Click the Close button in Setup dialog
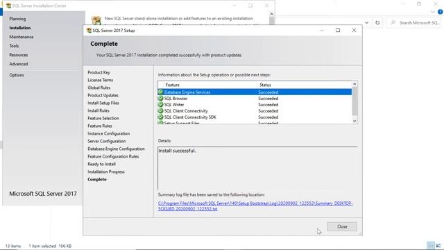Viewport: 444px width, 250px height. pyautogui.click(x=342, y=226)
